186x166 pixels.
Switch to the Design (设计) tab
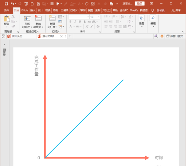40,10
